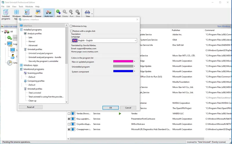Click options tree scroll up arrow
232x144 pixels.
click(66, 25)
